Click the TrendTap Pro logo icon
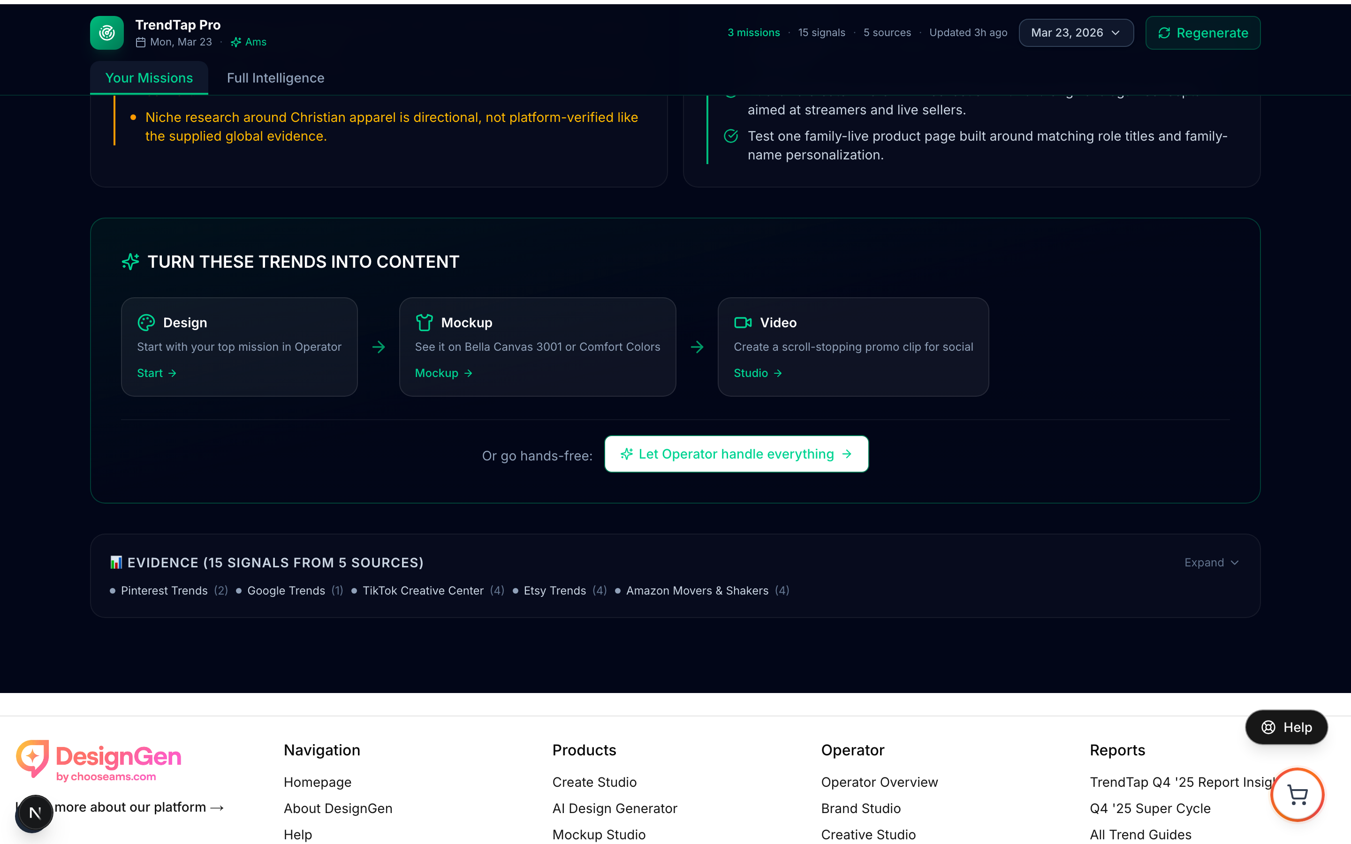Screen dimensions: 1351x844 point(106,32)
